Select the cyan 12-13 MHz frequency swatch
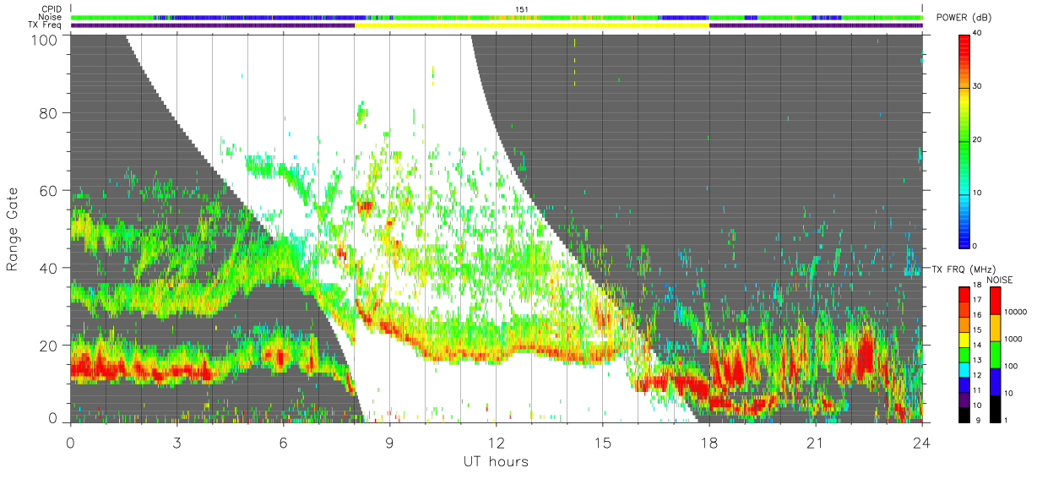The width and height of the screenshot is (1037, 479). coord(964,369)
